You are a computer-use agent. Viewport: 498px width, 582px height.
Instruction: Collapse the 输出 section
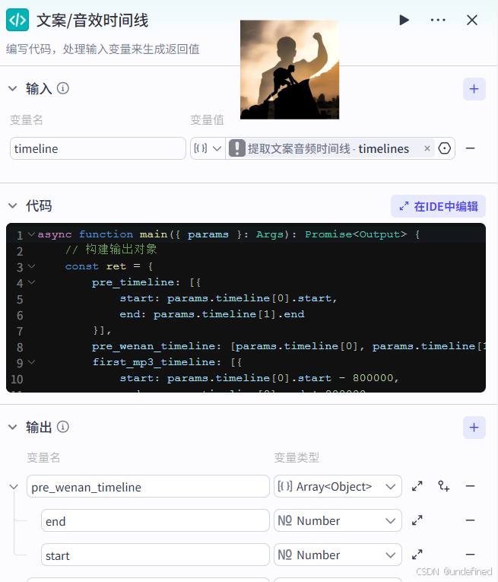coord(13,428)
